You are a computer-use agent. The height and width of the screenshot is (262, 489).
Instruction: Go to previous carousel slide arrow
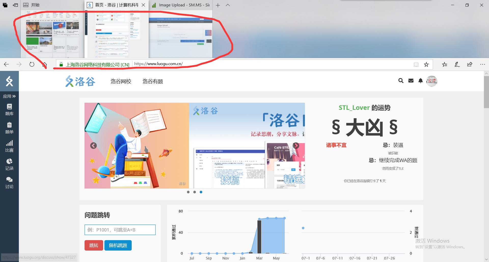coord(93,145)
